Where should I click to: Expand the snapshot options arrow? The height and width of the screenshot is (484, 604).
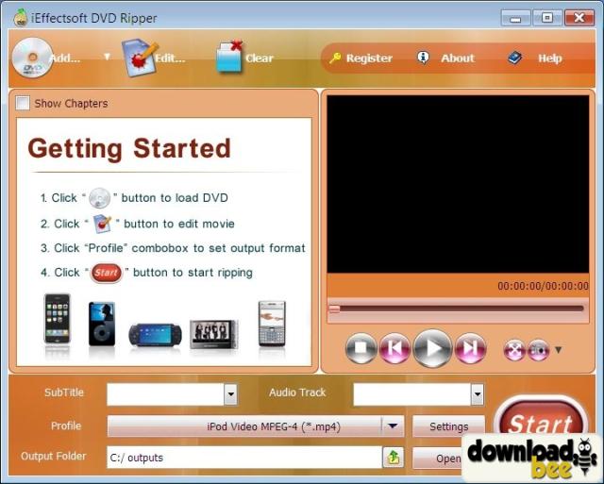tap(558, 350)
